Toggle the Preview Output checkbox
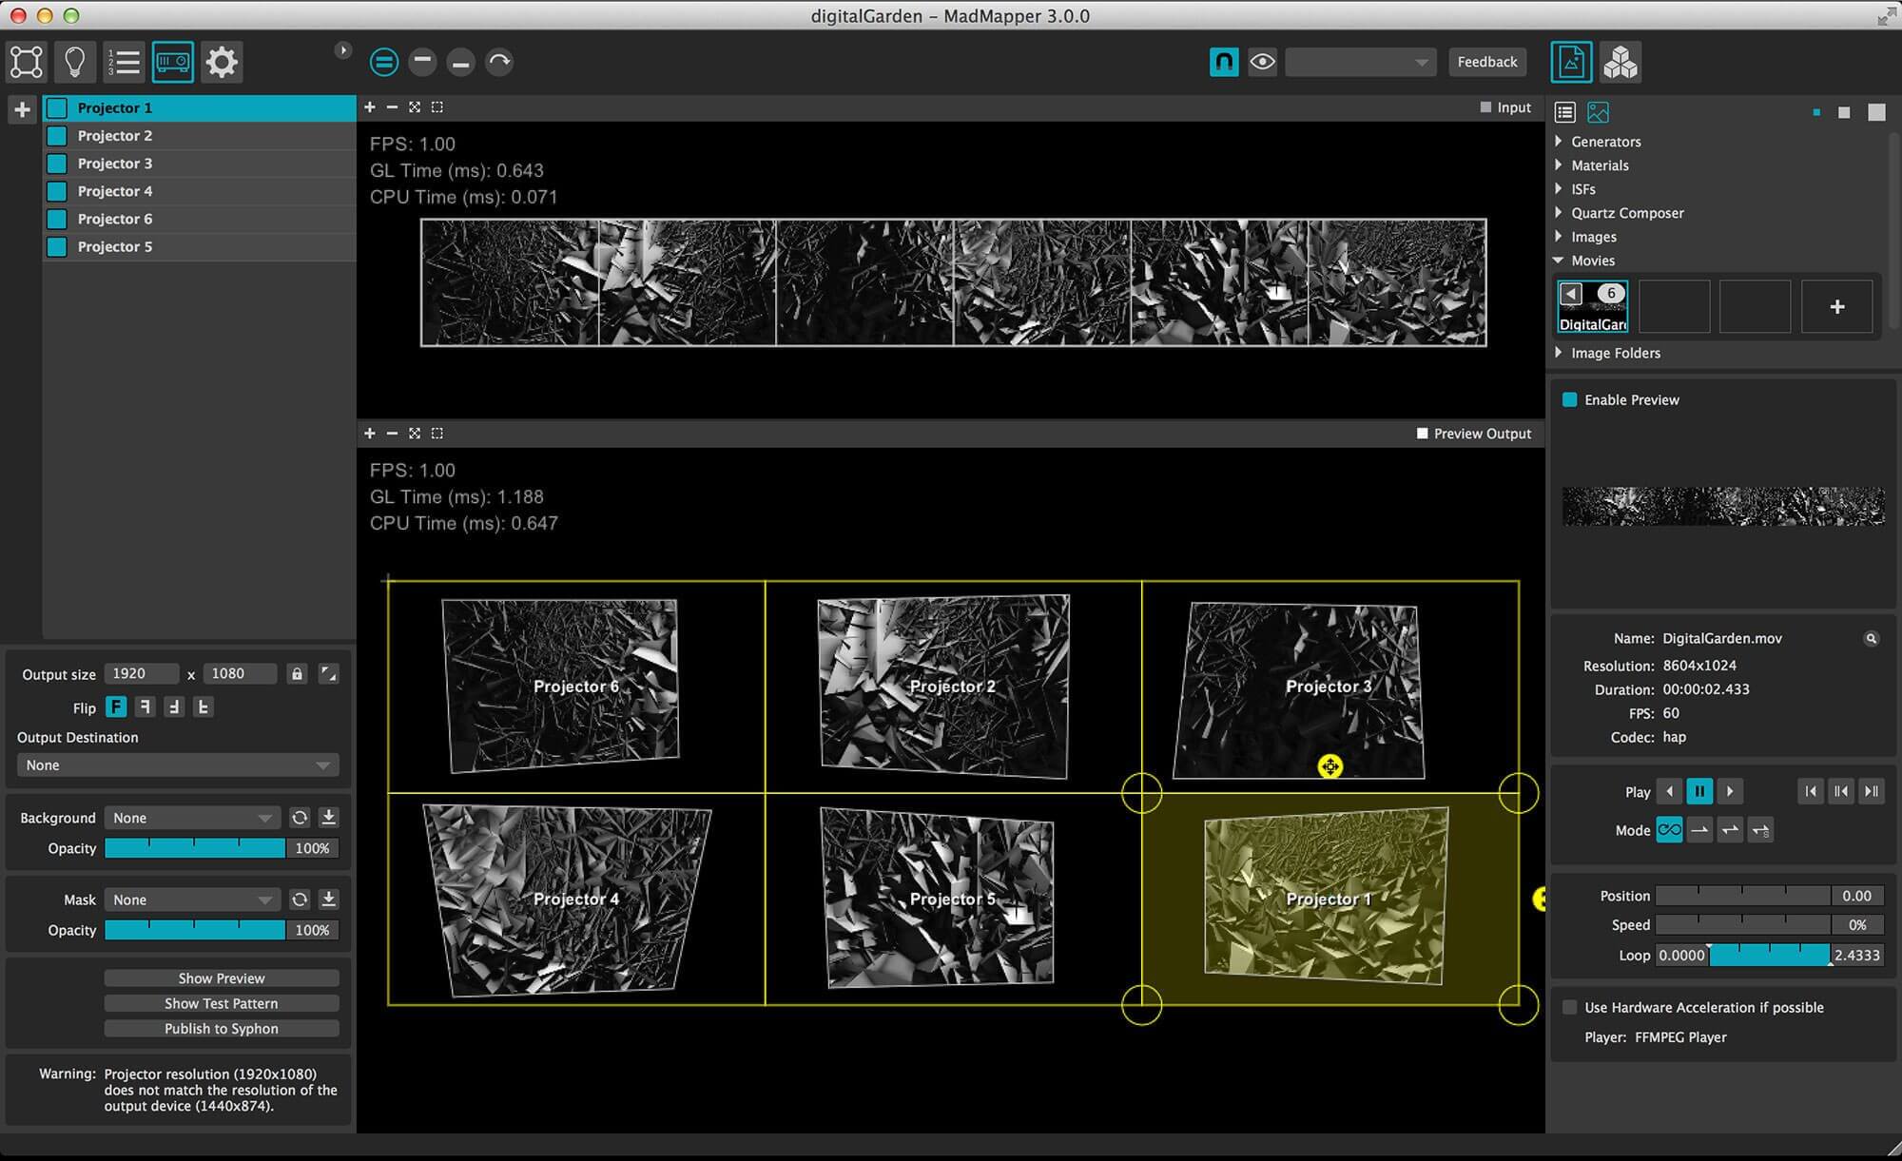Screen dimensions: 1902x1161 point(1423,434)
